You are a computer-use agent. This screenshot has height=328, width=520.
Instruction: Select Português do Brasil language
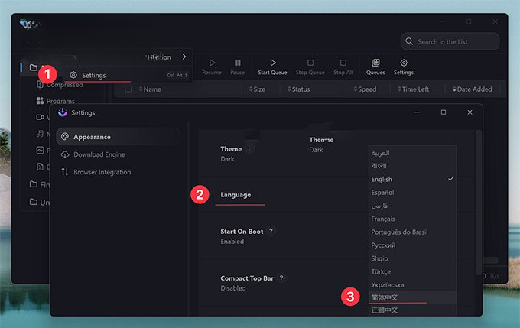(x=412, y=232)
